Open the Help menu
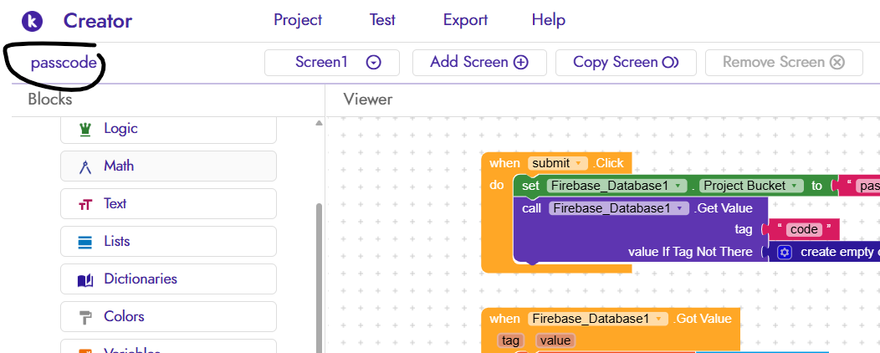 548,20
